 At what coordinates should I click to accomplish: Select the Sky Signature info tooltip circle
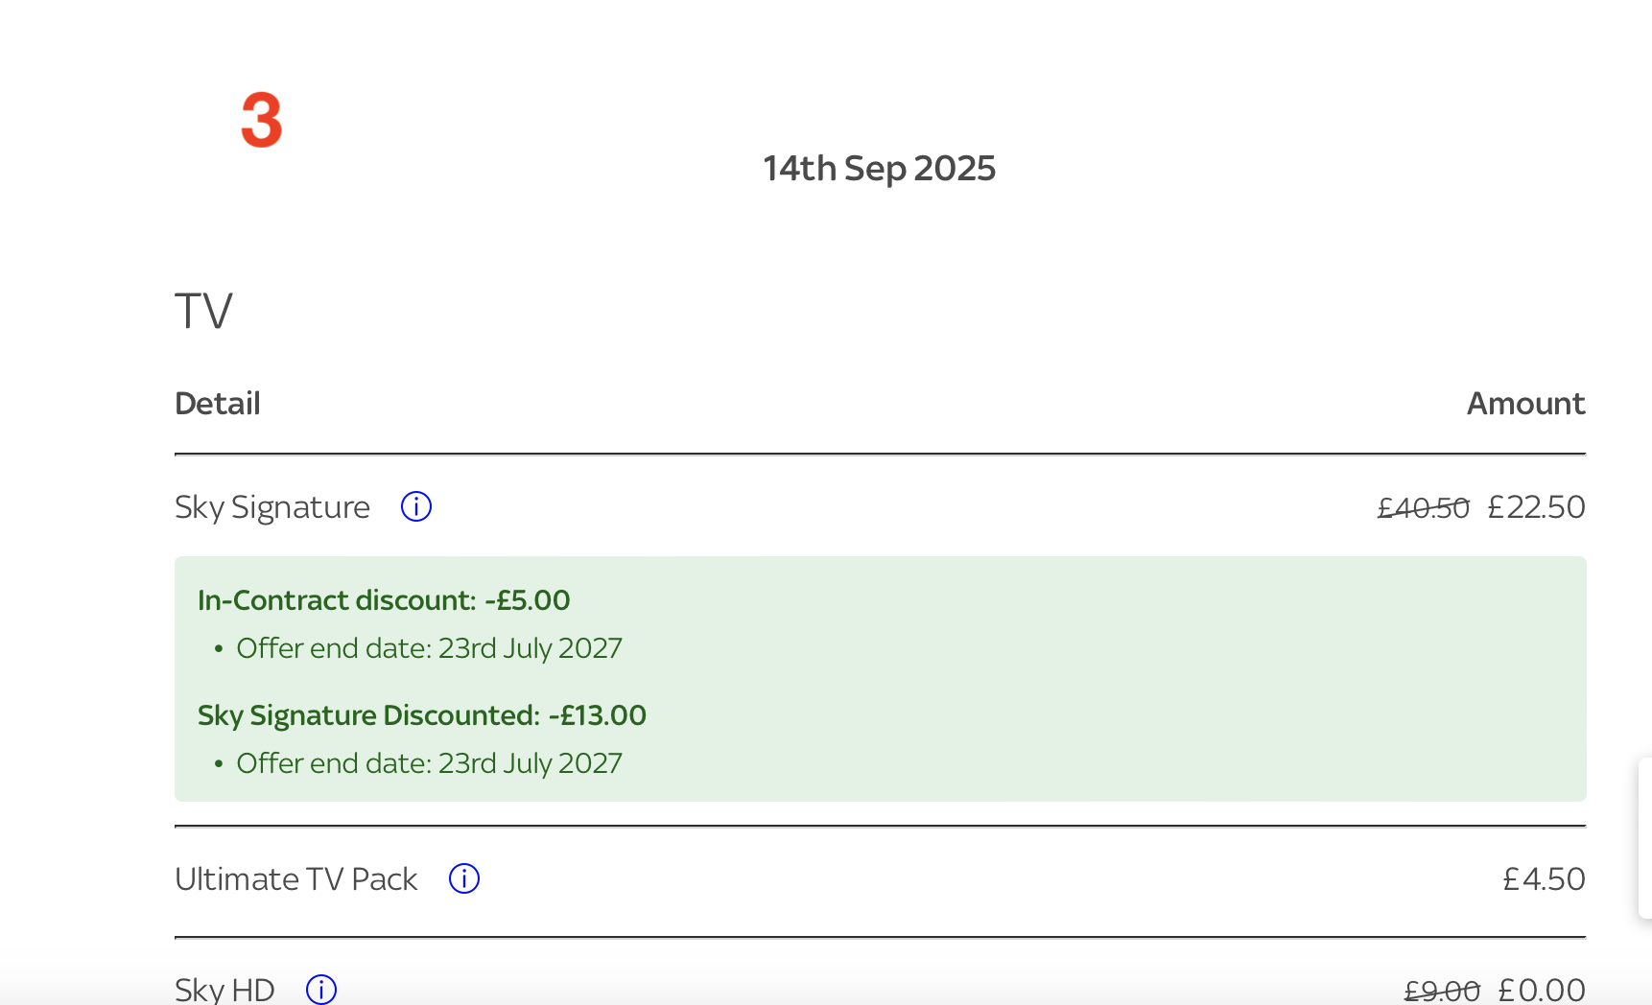point(415,506)
